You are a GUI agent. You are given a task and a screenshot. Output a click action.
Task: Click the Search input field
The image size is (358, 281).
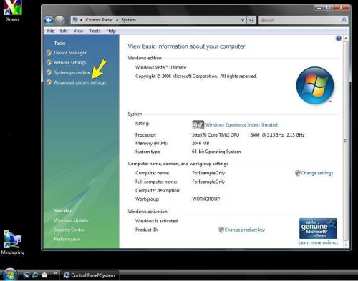click(x=300, y=20)
